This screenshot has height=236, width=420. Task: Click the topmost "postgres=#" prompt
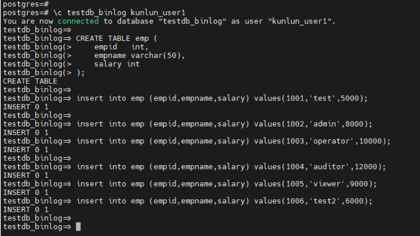click(x=26, y=4)
